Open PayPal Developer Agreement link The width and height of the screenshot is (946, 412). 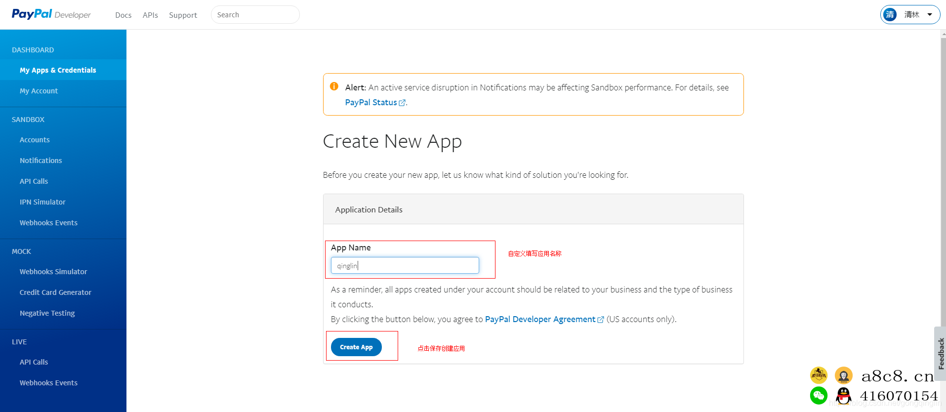click(x=540, y=319)
